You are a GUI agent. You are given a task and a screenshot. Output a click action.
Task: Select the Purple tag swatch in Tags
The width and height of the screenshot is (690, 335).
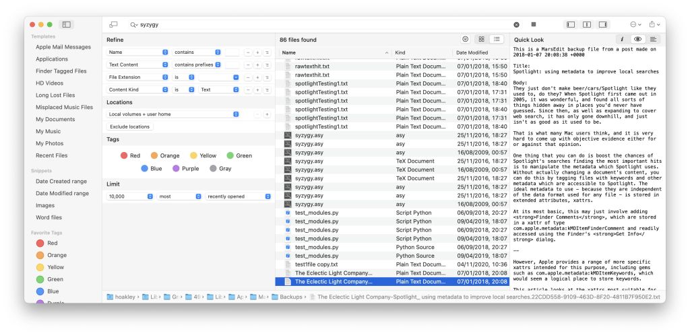pyautogui.click(x=178, y=169)
